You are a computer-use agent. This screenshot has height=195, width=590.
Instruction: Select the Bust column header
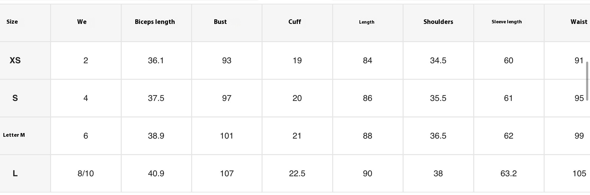tap(220, 22)
